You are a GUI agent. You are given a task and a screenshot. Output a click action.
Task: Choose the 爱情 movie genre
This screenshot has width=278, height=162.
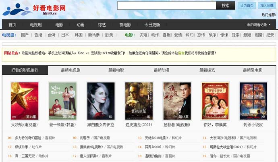[178, 35]
